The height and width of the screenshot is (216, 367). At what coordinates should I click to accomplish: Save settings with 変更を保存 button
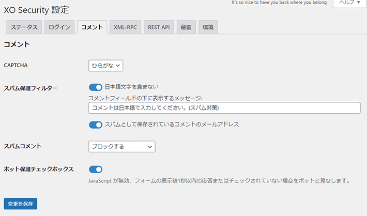pyautogui.click(x=20, y=204)
